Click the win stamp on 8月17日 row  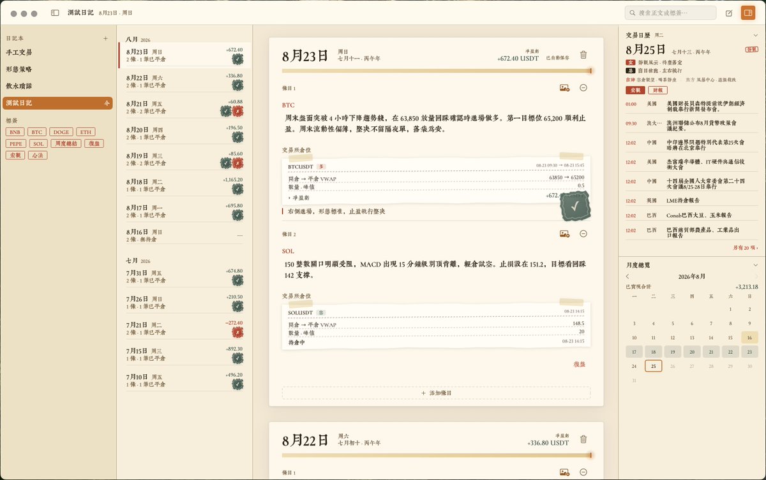[237, 215]
